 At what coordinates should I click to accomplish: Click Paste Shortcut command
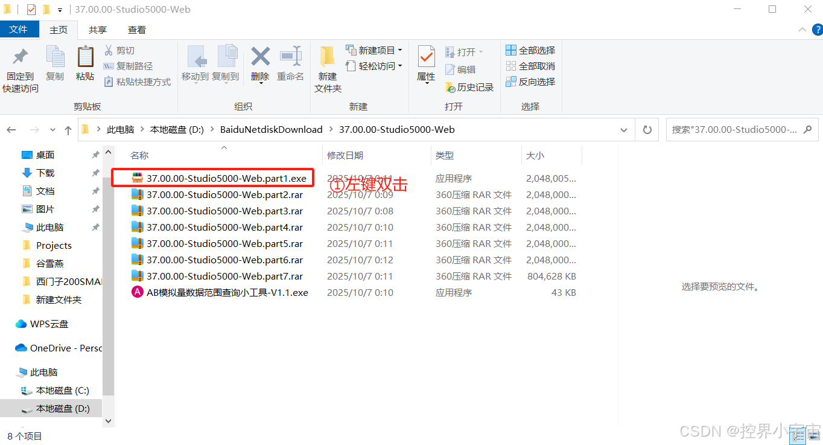click(138, 82)
